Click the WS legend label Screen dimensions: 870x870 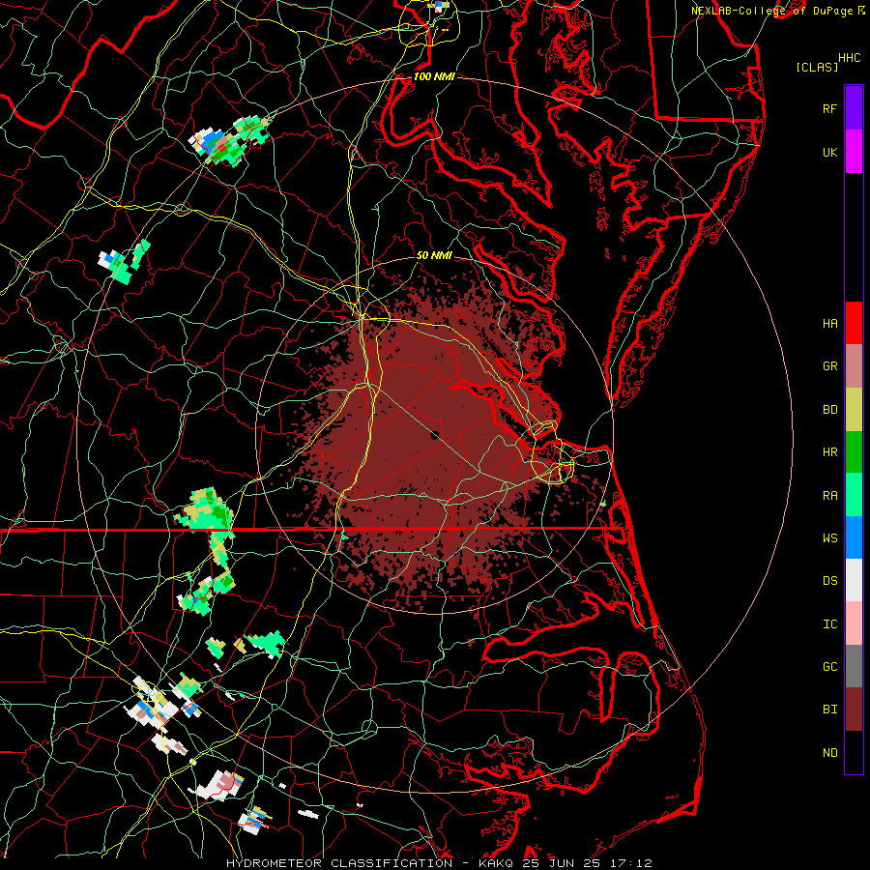tap(830, 538)
